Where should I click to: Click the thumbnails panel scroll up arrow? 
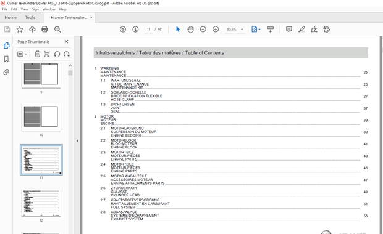70,65
